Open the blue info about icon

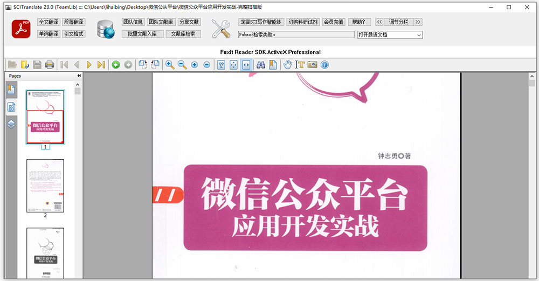point(324,65)
